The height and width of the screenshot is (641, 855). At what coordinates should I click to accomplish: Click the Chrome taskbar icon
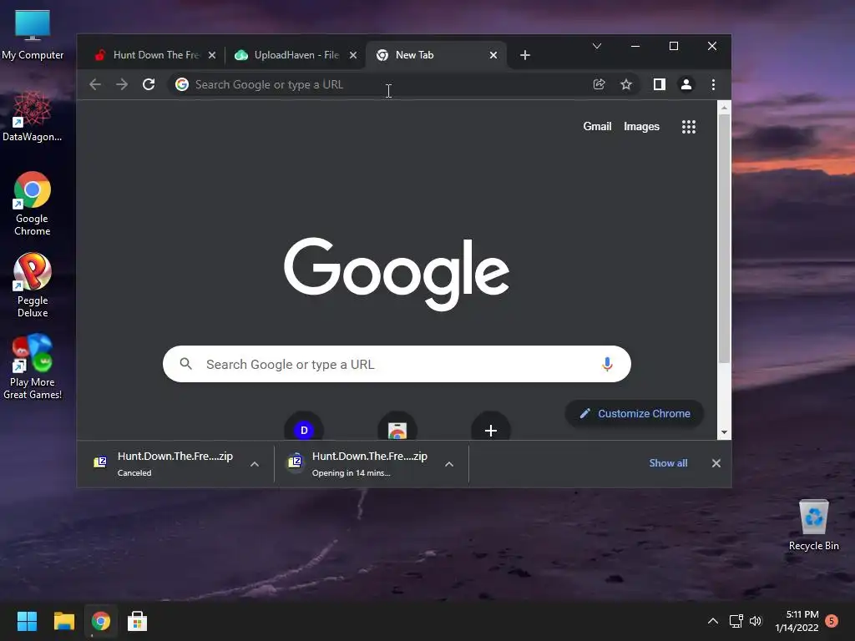pos(101,621)
